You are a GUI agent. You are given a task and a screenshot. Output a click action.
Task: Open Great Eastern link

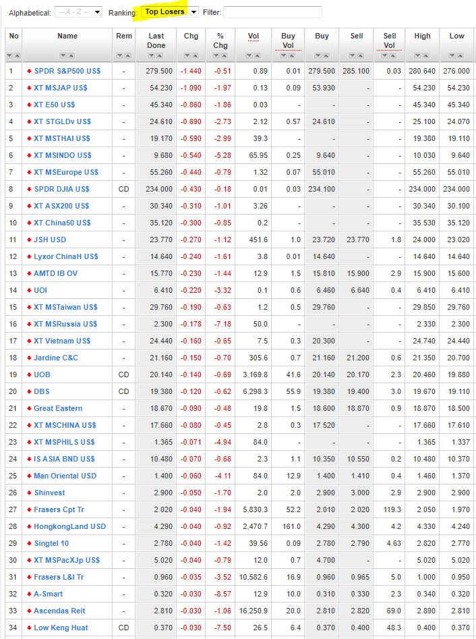pyautogui.click(x=58, y=408)
